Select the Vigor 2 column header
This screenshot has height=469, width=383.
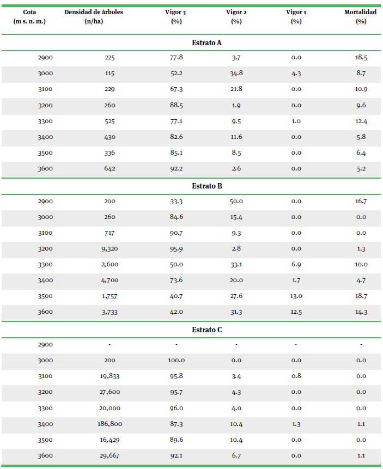[236, 16]
